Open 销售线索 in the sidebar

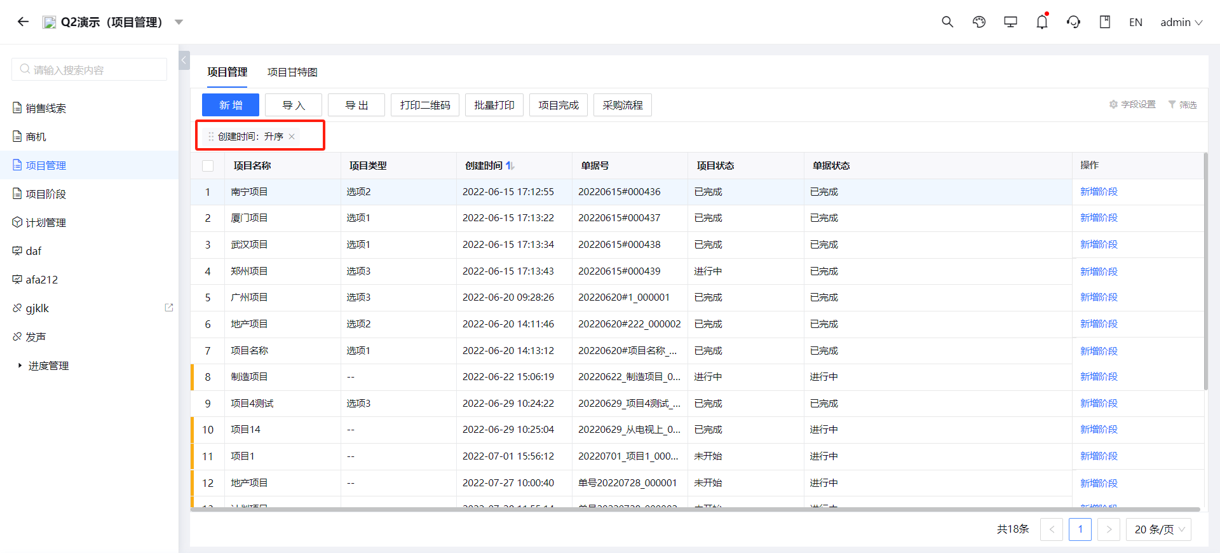[x=46, y=108]
